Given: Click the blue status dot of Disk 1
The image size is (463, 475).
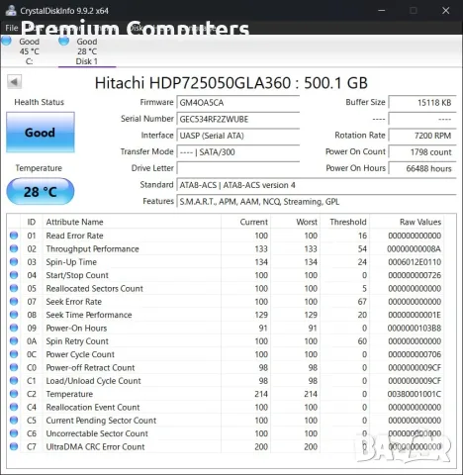Looking at the screenshot, I should pos(63,41).
